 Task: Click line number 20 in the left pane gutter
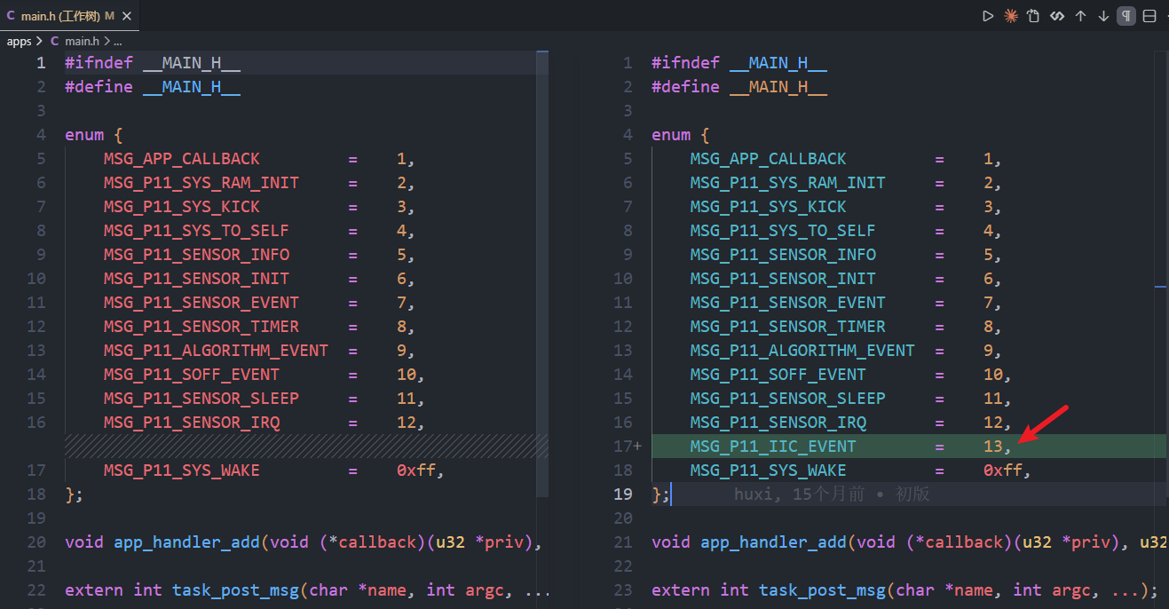36,542
